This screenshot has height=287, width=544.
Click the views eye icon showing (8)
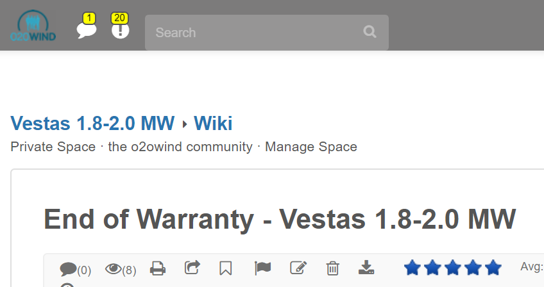pyautogui.click(x=121, y=269)
